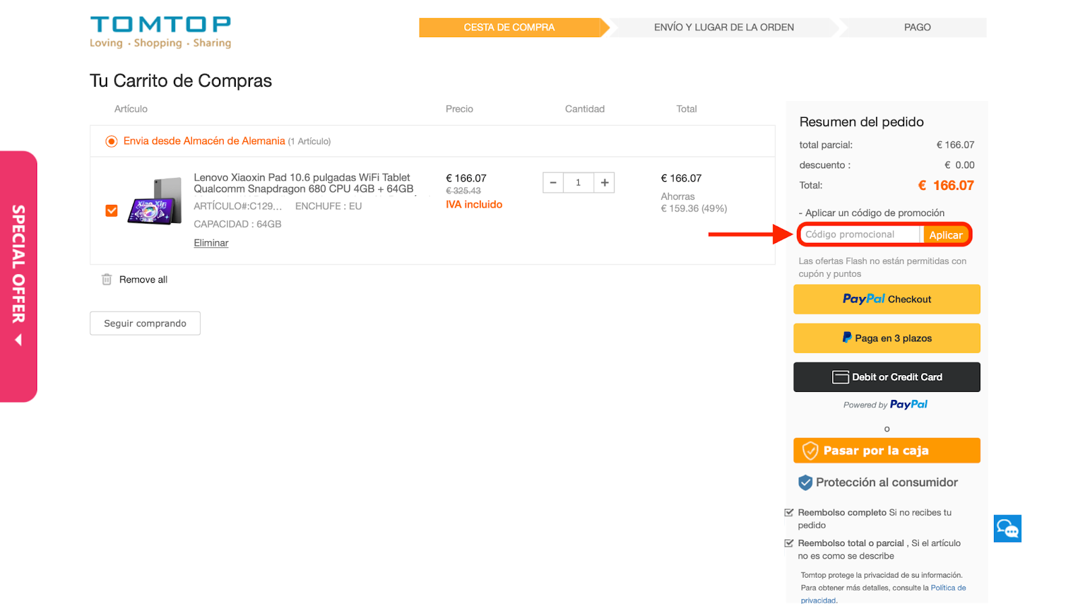Click the IVA incluido label
Screen dimensions: 1078x604
(474, 205)
